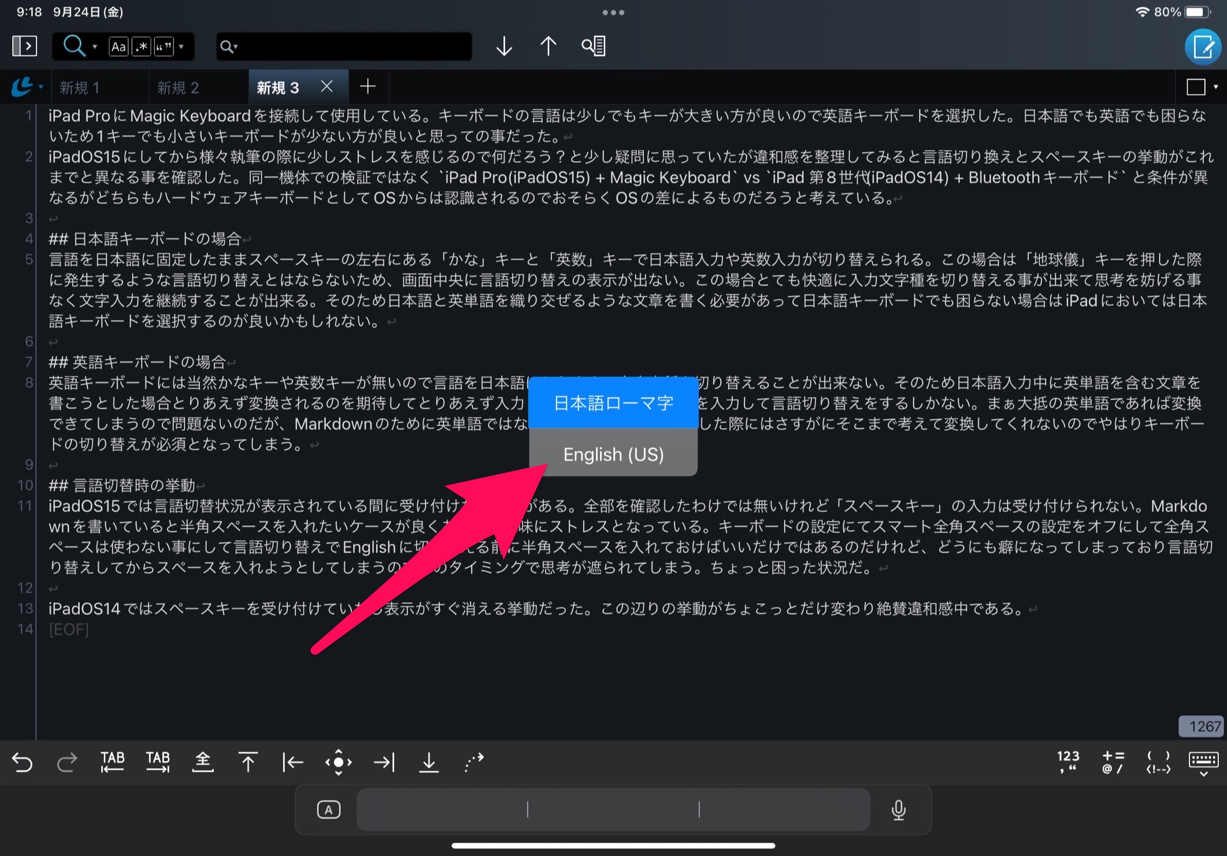Click line number 13 in gutter
Screen dimensions: 1227x856
point(25,608)
